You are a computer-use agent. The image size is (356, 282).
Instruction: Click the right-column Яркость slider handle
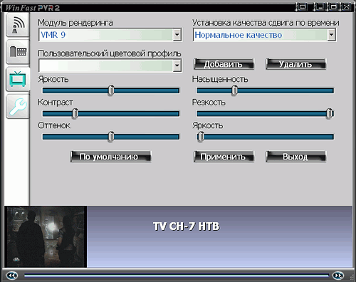click(201, 137)
